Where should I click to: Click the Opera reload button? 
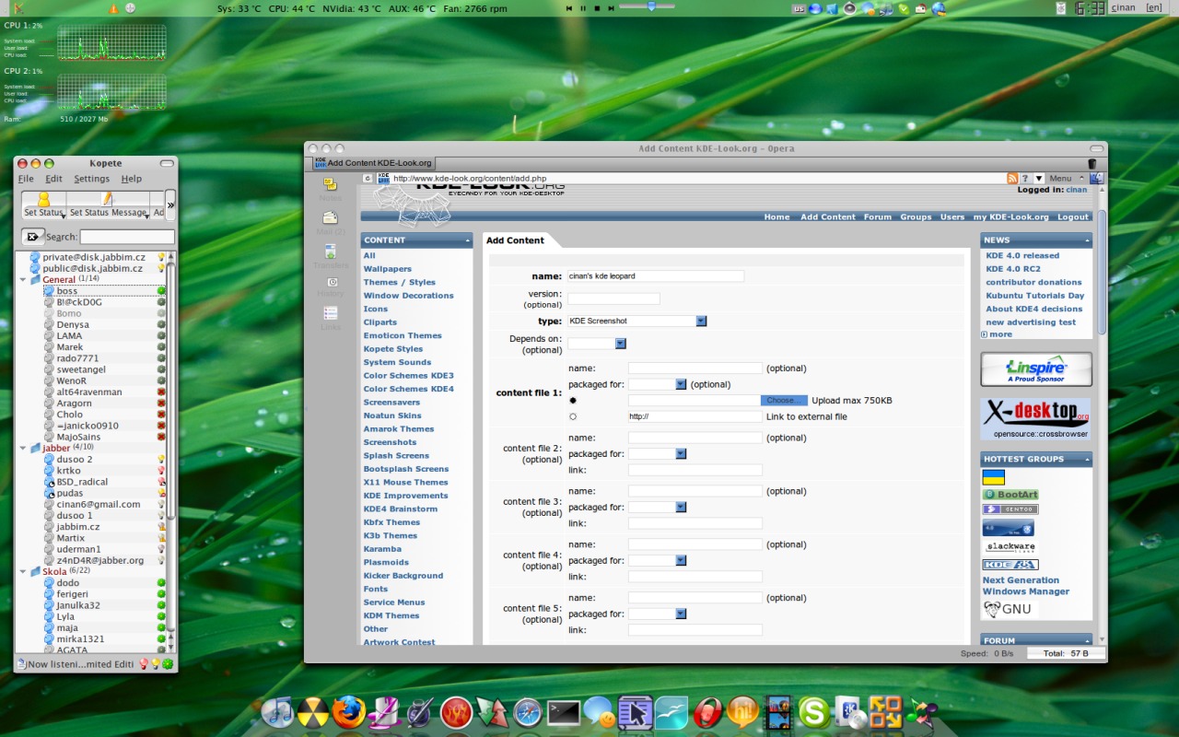click(x=368, y=178)
